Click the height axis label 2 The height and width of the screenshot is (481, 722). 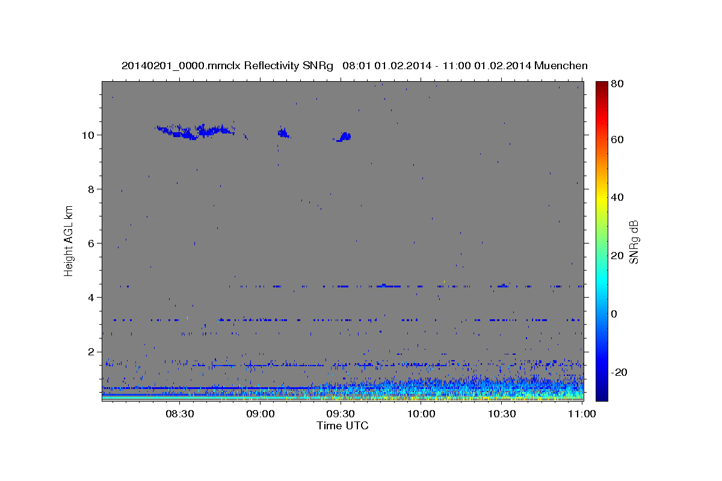[x=91, y=351]
